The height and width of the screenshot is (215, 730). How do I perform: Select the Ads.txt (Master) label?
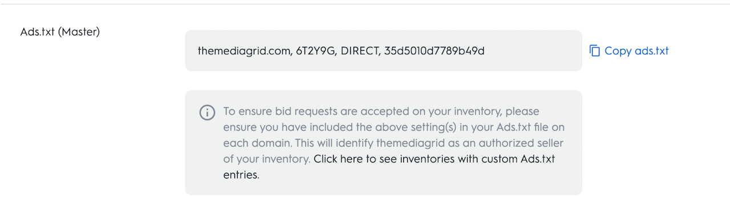tap(60, 32)
